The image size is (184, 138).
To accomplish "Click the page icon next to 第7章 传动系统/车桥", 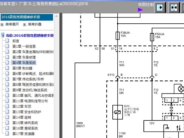I will click(7, 79).
